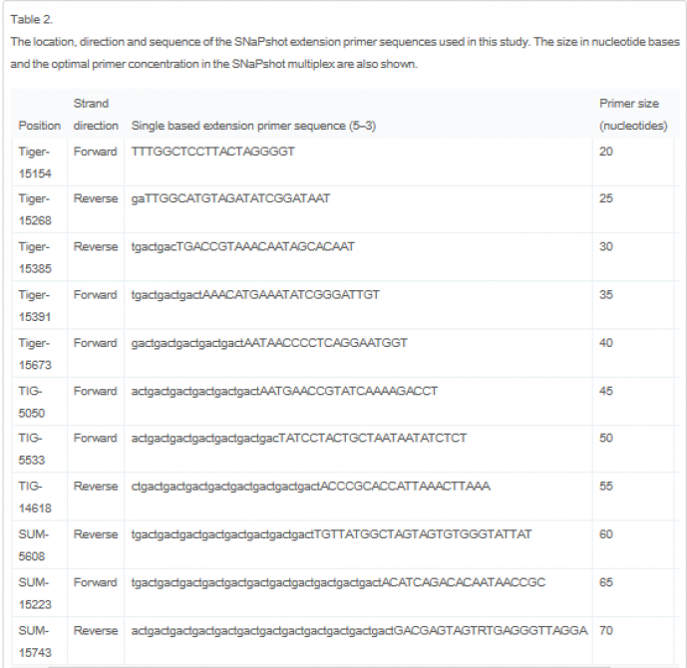The image size is (687, 668).
Task: Click the primer size 70 cell
Action: click(606, 630)
